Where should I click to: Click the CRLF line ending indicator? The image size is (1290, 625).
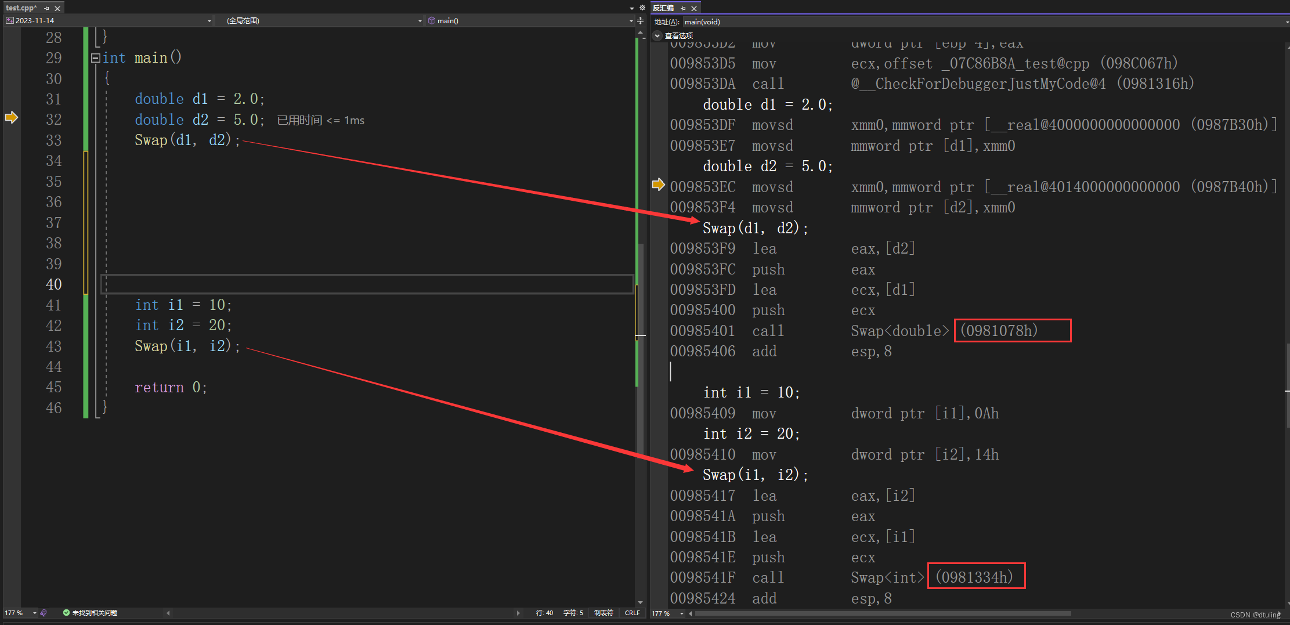(633, 613)
